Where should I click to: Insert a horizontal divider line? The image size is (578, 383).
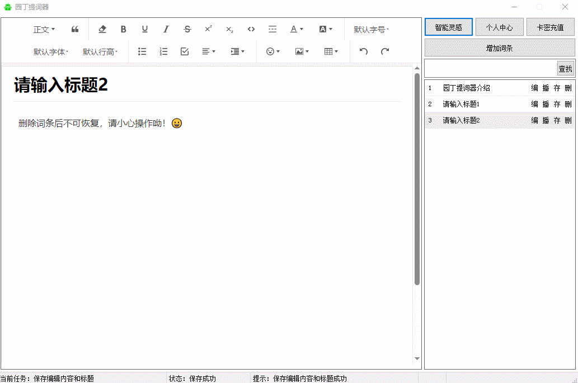[x=272, y=29]
